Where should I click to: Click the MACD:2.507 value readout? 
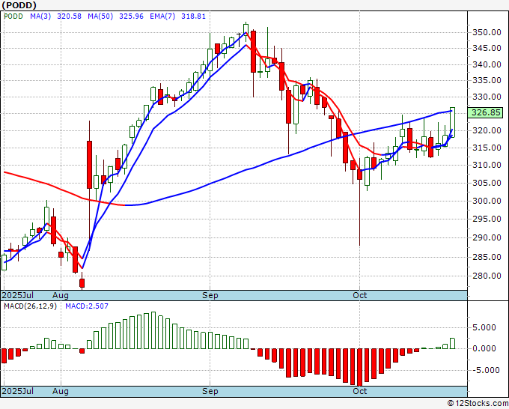pos(87,306)
